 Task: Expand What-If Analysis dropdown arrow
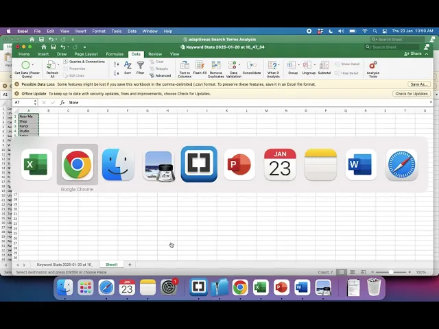pyautogui.click(x=279, y=65)
